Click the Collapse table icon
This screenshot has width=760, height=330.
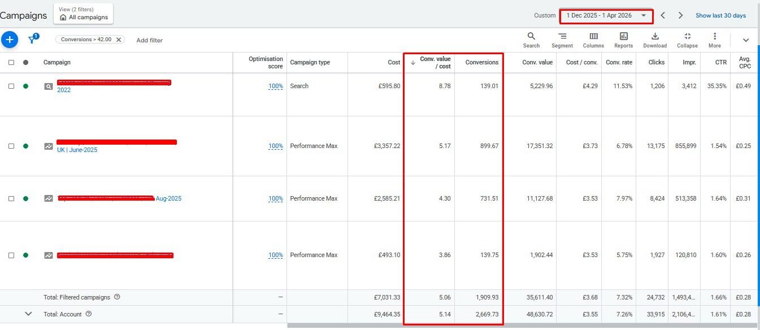[x=687, y=40]
